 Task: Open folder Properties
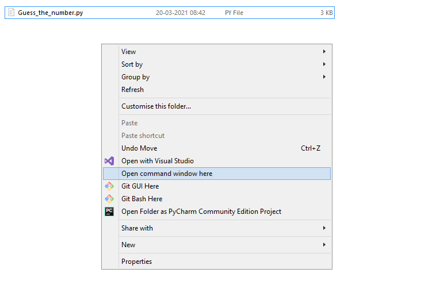click(x=217, y=262)
